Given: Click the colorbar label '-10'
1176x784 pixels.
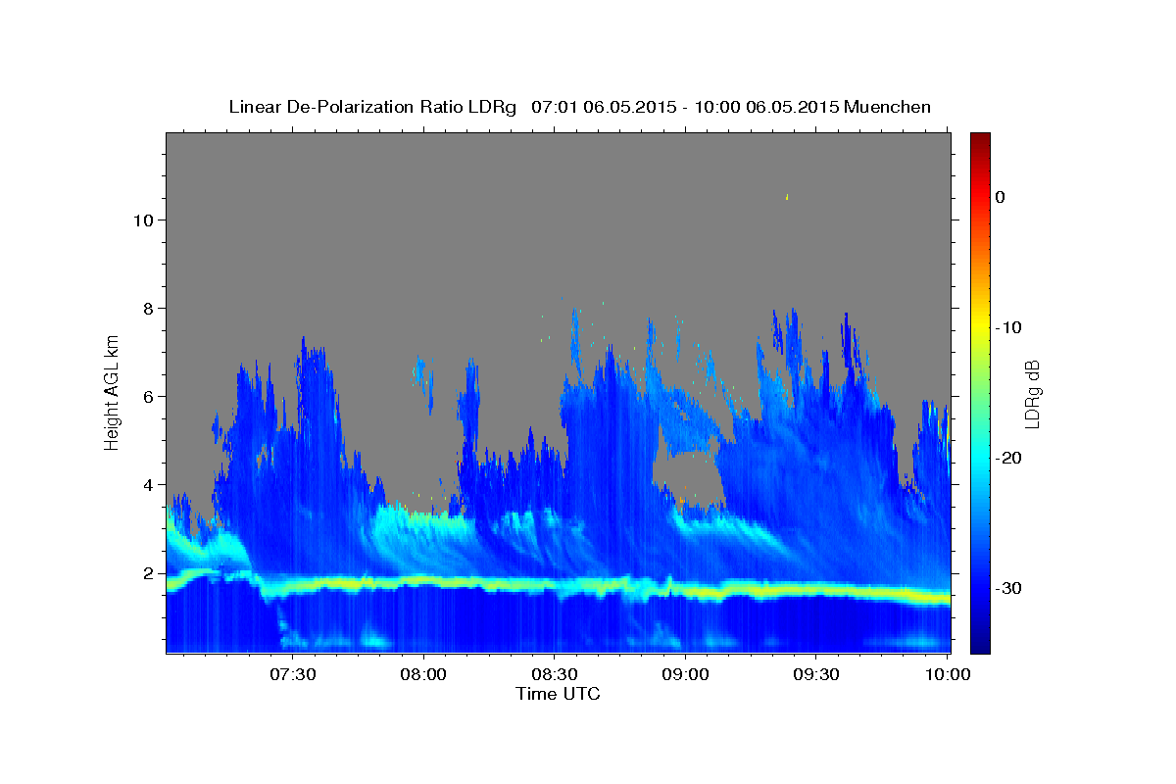Looking at the screenshot, I should point(1008,327).
